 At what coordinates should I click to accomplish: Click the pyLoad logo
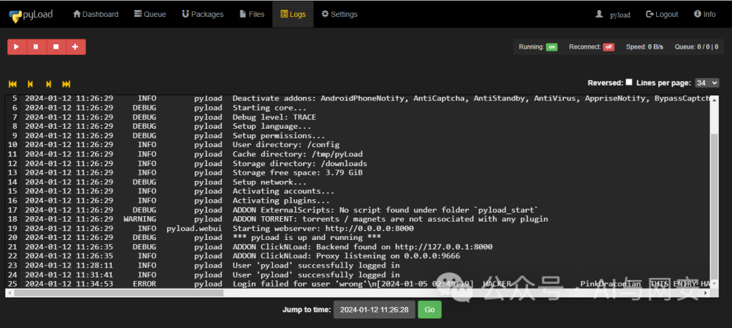point(30,14)
